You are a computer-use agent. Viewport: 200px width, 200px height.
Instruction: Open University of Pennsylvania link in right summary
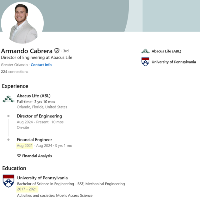[174, 62]
